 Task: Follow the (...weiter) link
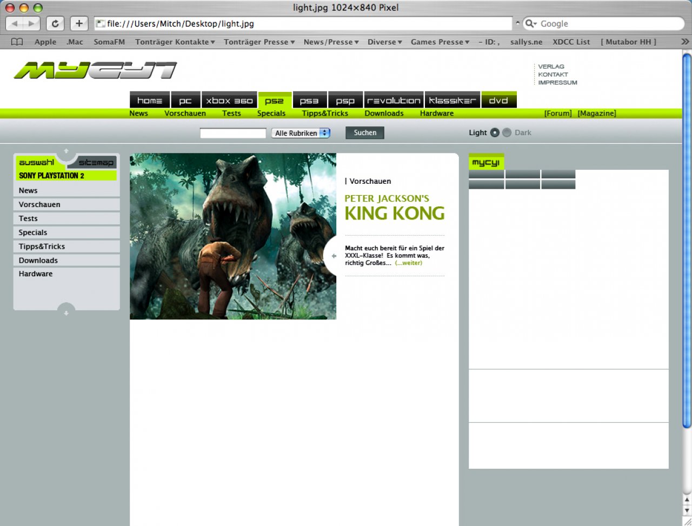(408, 263)
